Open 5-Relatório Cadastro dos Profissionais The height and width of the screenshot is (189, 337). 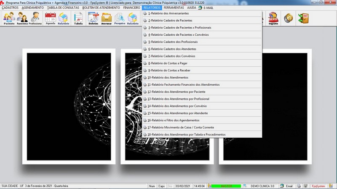click(x=202, y=42)
